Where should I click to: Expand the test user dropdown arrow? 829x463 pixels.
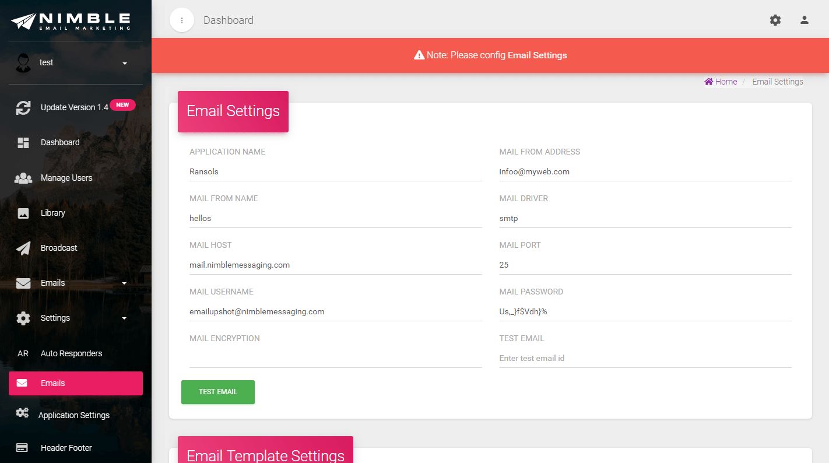125,63
